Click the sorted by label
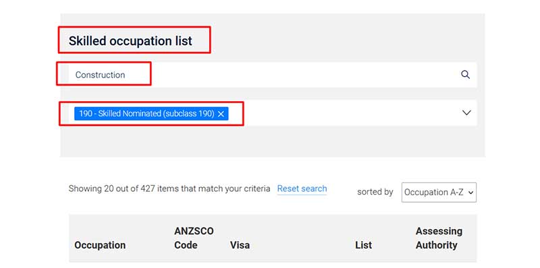The image size is (540, 268). [x=375, y=192]
